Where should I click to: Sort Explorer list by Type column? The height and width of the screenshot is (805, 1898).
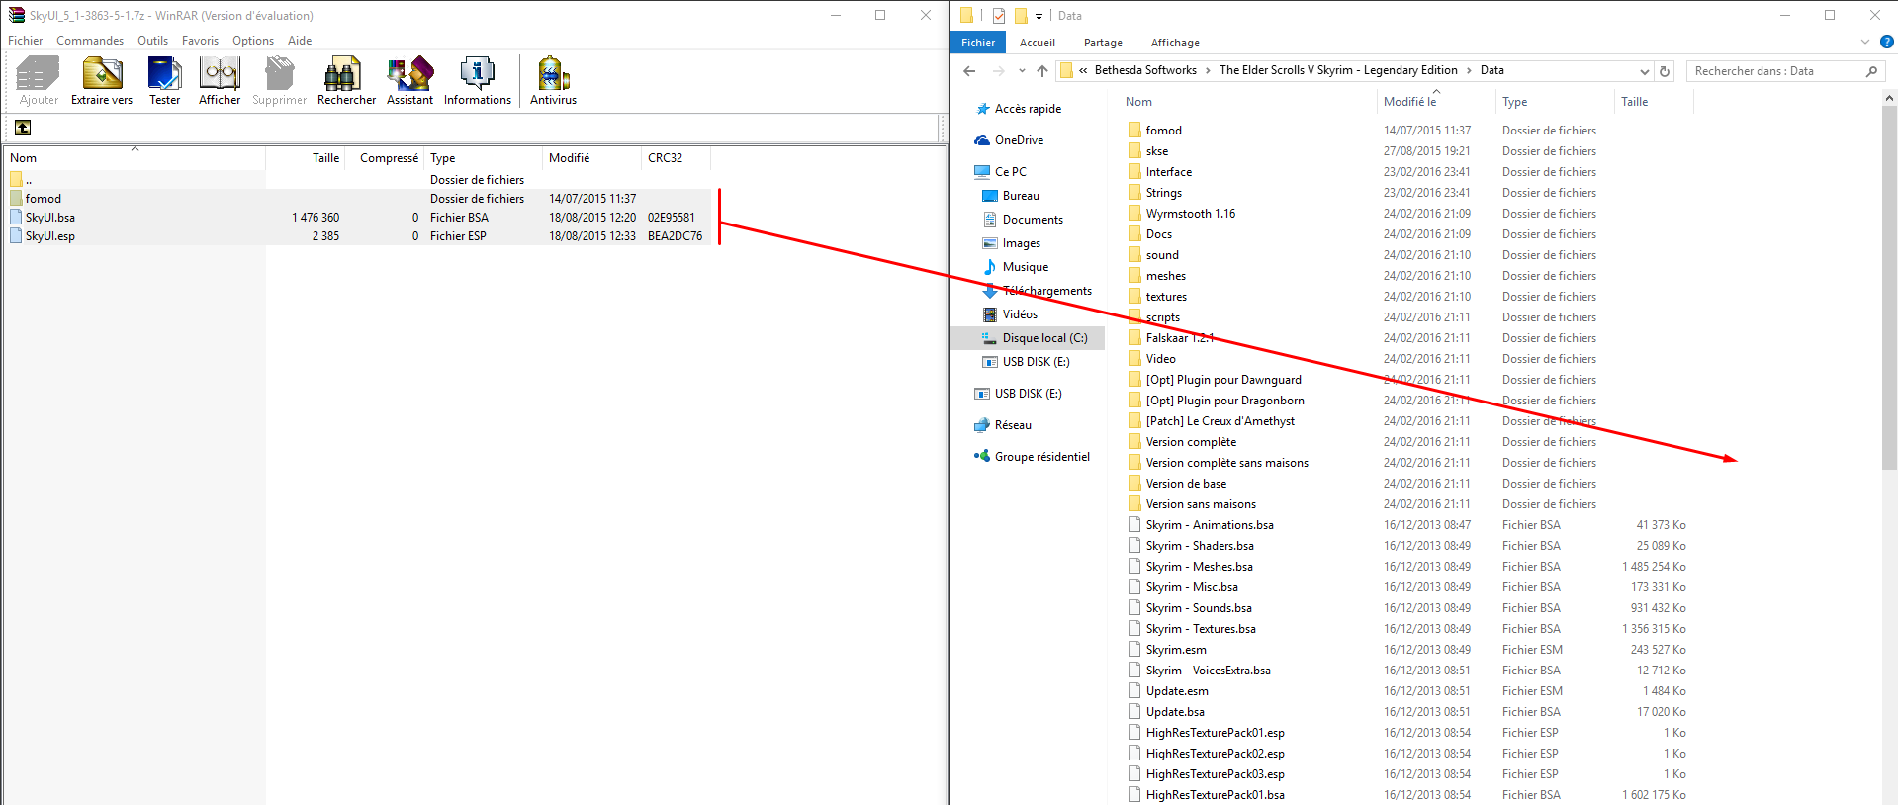click(1555, 102)
